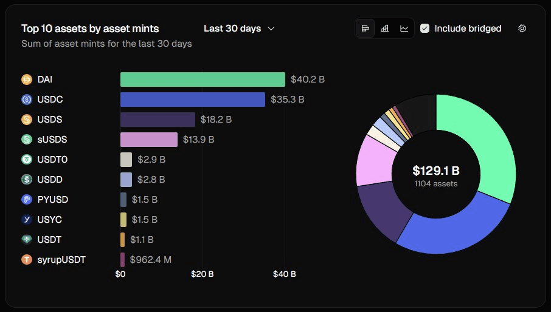The height and width of the screenshot is (312, 551).
Task: Click the syrupUSDT token icon
Action: 27,260
